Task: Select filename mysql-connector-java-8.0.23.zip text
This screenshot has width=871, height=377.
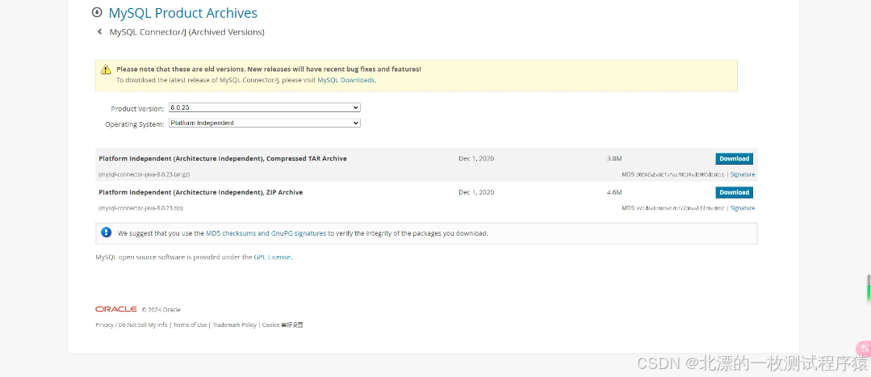Action: coord(140,208)
